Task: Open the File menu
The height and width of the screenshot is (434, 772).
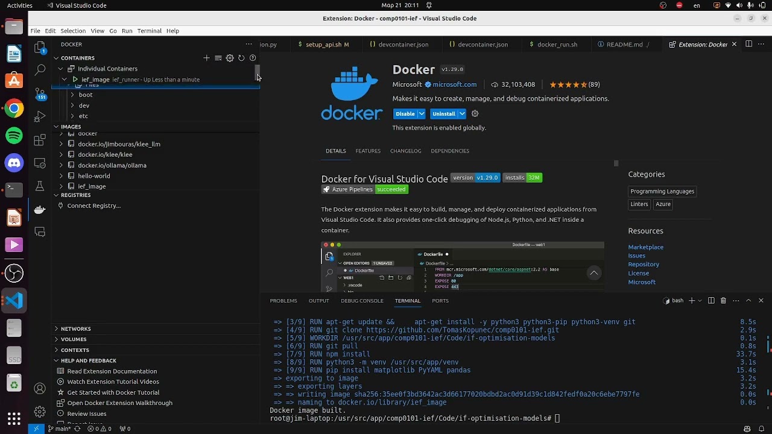Action: [x=36, y=31]
